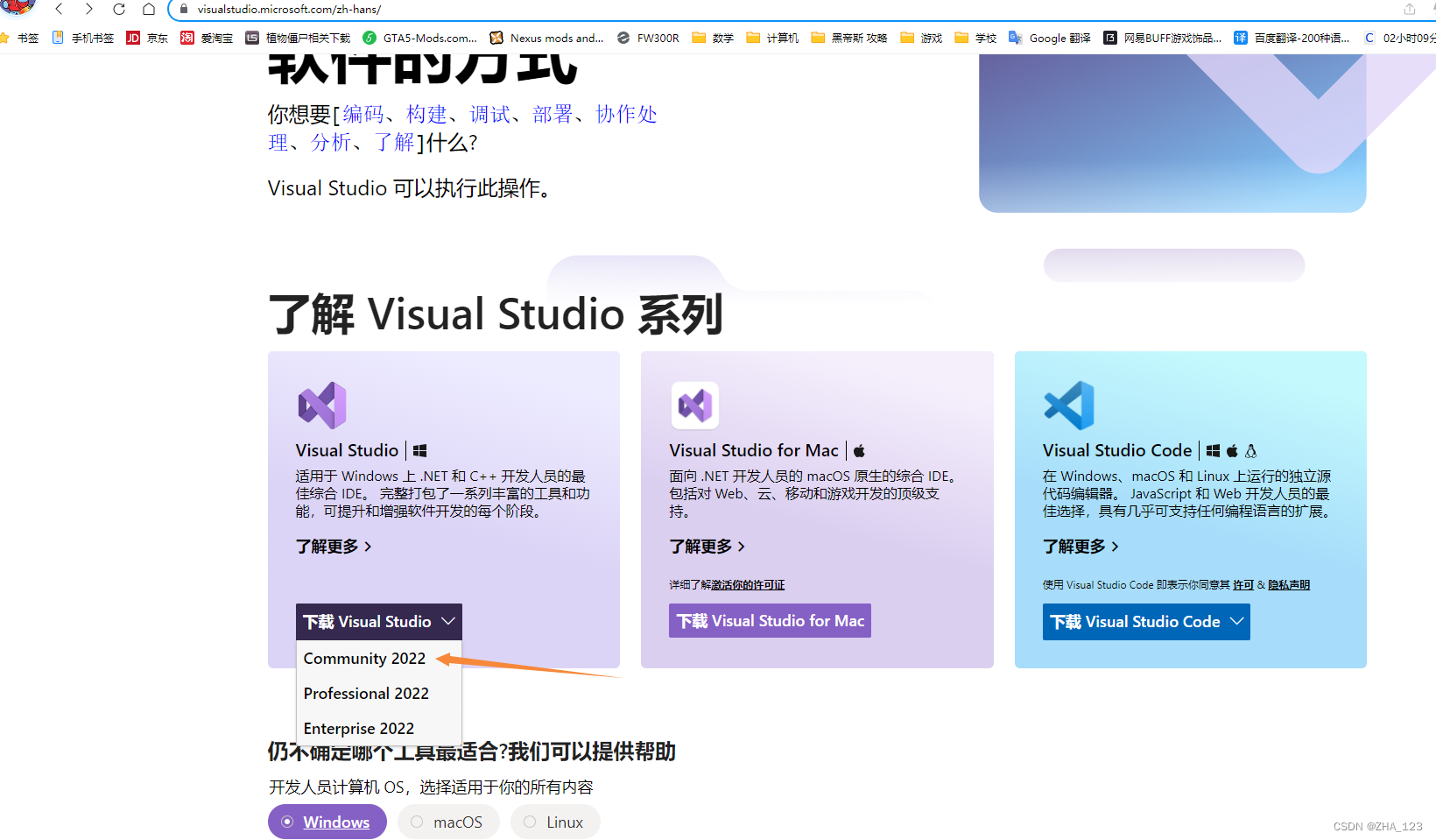The width and height of the screenshot is (1436, 840).
Task: Click the Visual Studio Code blue logo
Action: point(1069,406)
